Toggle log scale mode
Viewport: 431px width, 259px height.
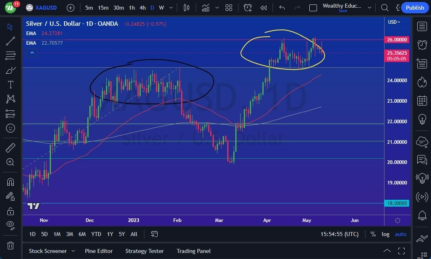tap(385, 234)
